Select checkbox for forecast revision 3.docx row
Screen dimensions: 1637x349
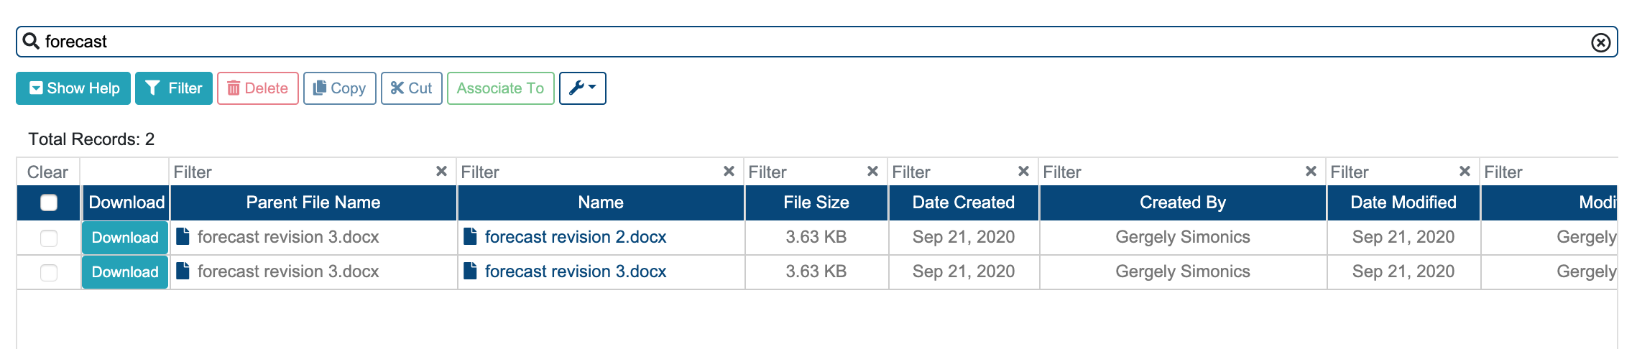tap(49, 272)
